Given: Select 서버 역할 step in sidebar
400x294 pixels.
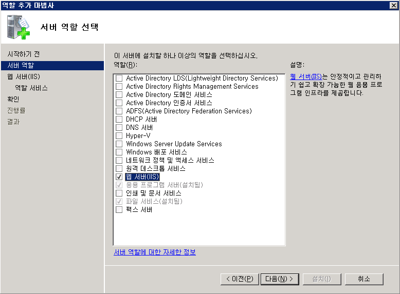Looking at the screenshot, I should (x=52, y=65).
